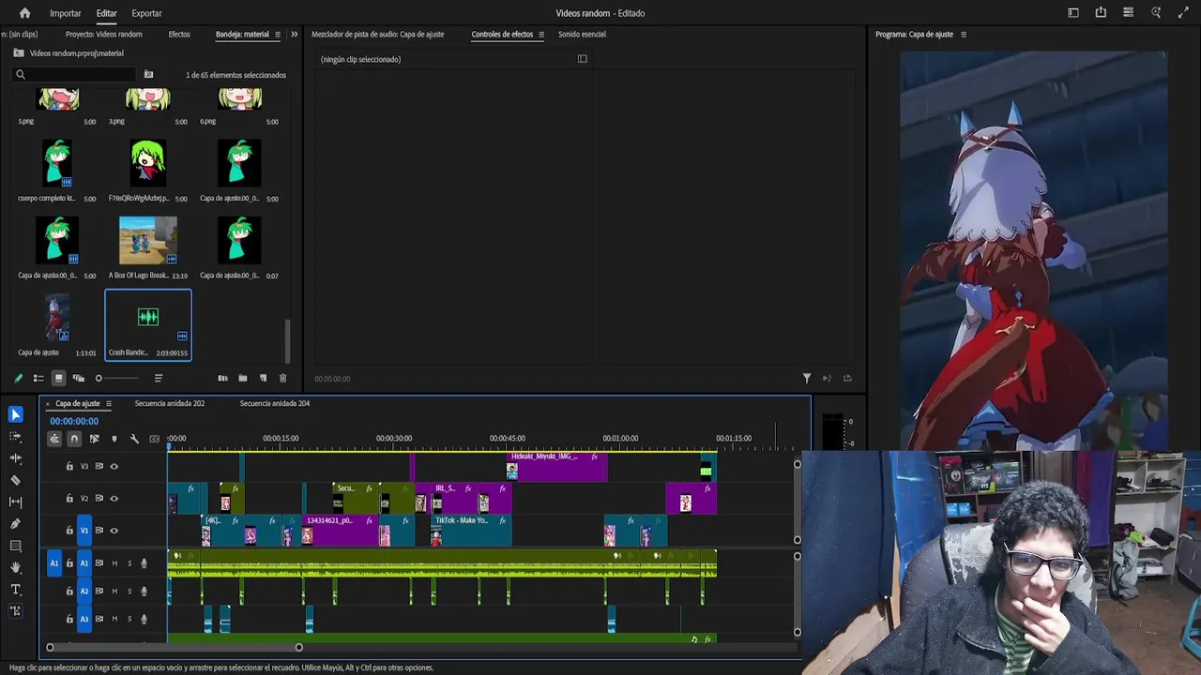Click the timeline horizontal zoom scrollbar

pyautogui.click(x=175, y=647)
